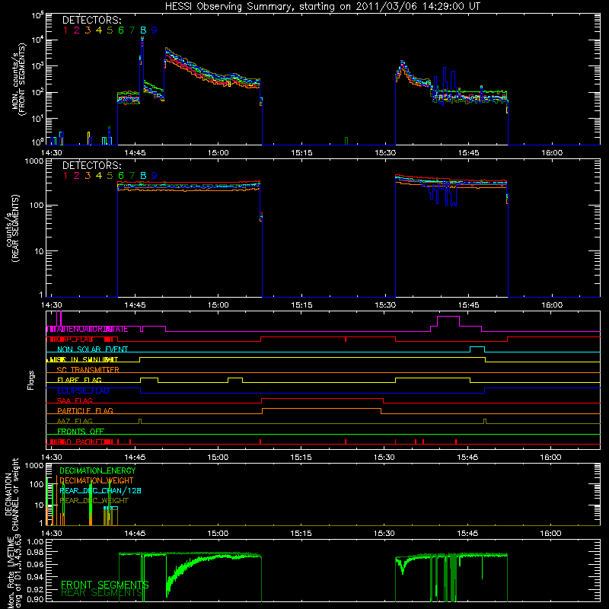Click the 15:00 tick under front segments plot
This screenshot has height=609, width=609.
[x=218, y=153]
